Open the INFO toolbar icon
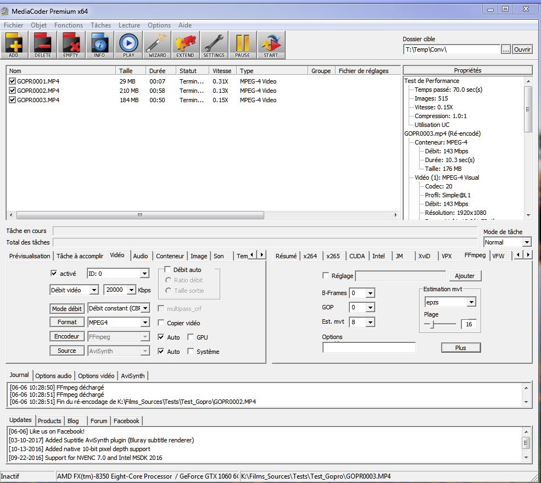The image size is (541, 483). click(x=100, y=45)
